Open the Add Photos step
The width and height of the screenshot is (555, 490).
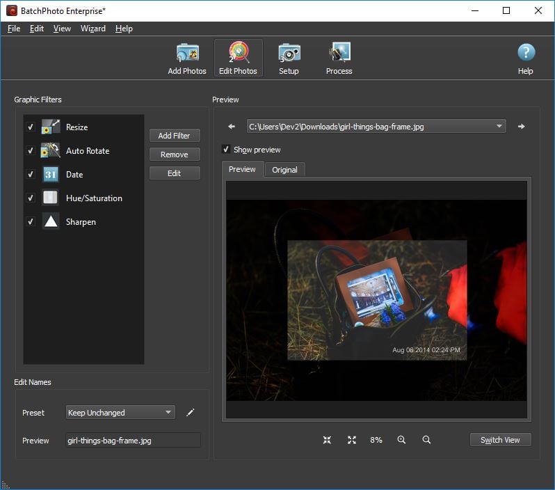[186, 58]
